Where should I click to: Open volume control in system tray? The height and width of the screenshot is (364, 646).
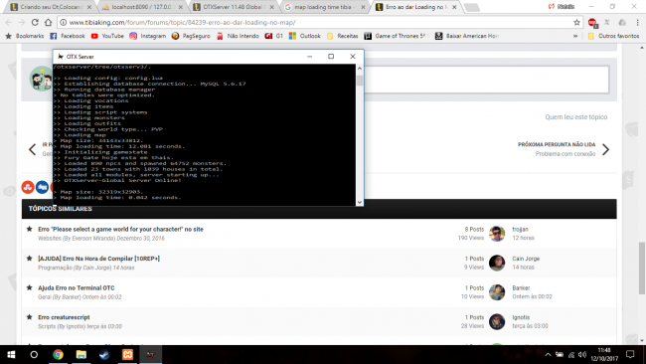[x=582, y=354]
